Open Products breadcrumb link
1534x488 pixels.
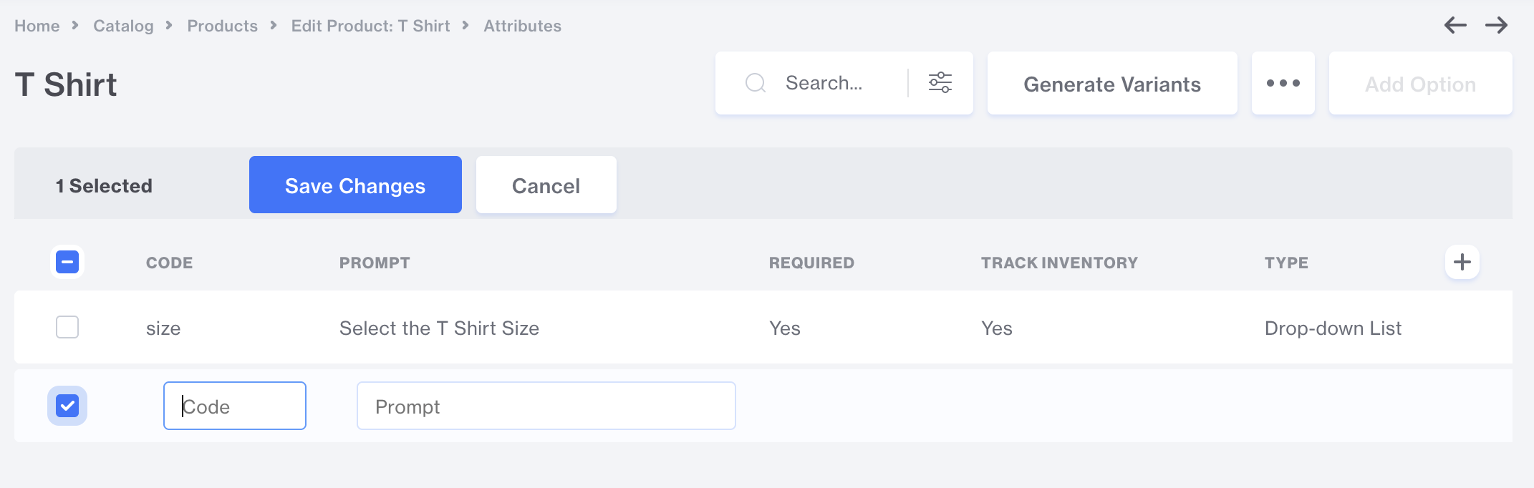tap(222, 26)
